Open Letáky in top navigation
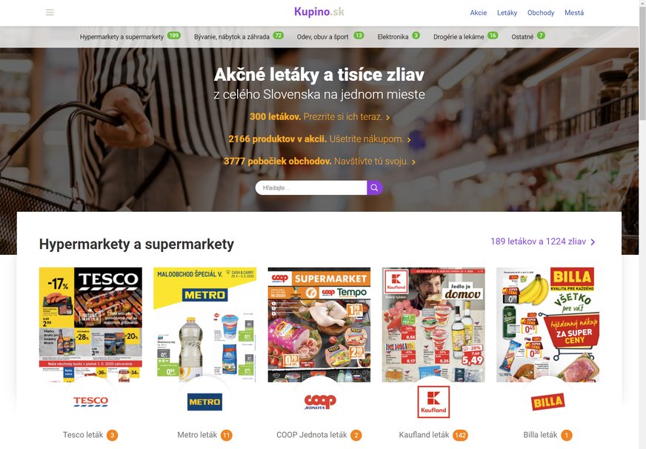The image size is (646, 449). coord(507,13)
